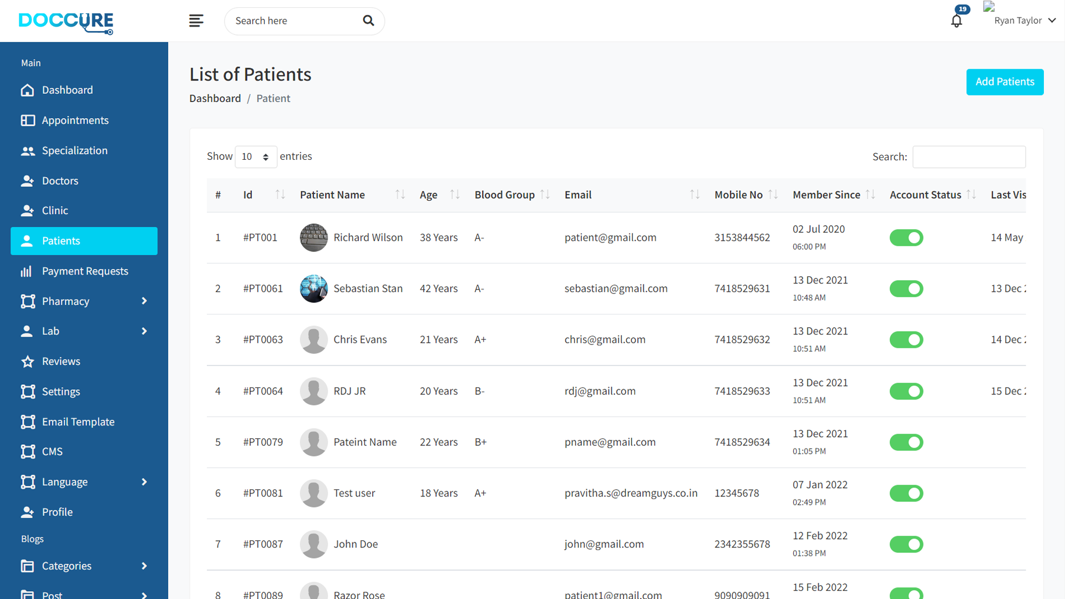This screenshot has height=599, width=1065.
Task: Click the Appointments sidebar icon
Action: tap(27, 120)
